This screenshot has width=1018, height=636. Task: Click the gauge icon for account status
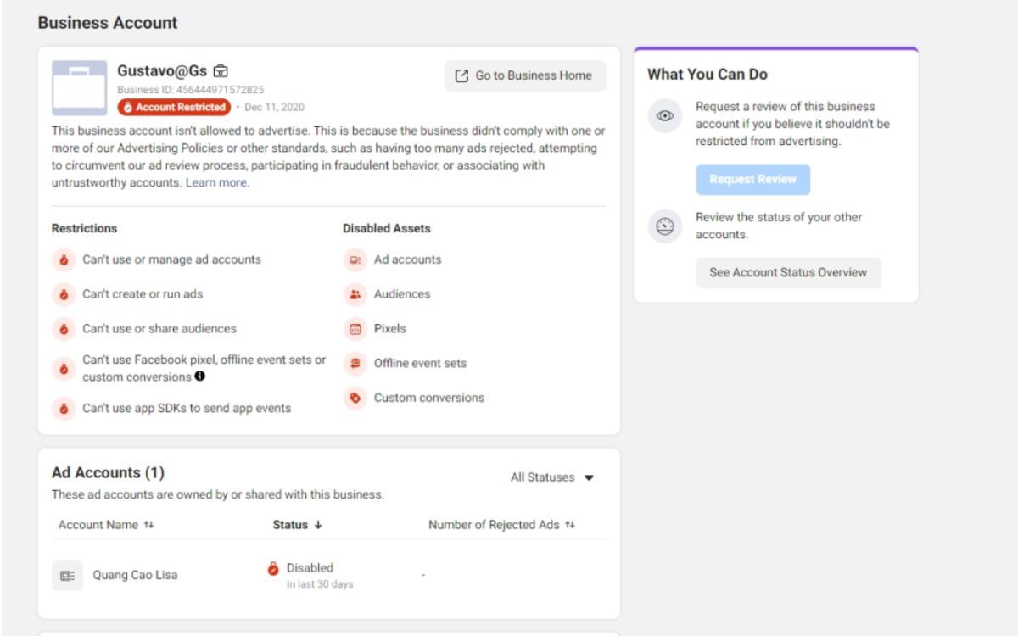pos(665,227)
